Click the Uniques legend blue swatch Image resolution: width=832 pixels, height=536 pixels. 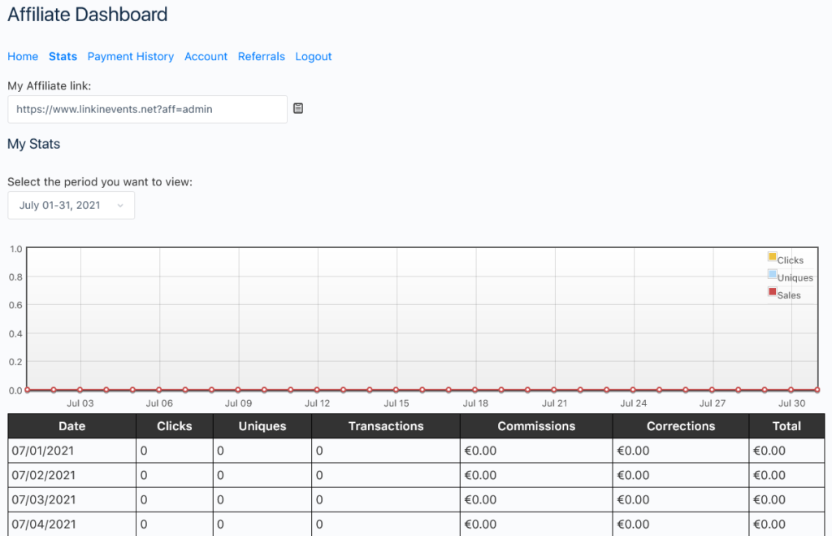pyautogui.click(x=772, y=274)
